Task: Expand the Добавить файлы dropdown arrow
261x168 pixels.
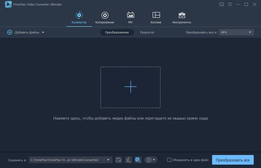Action: (43, 32)
